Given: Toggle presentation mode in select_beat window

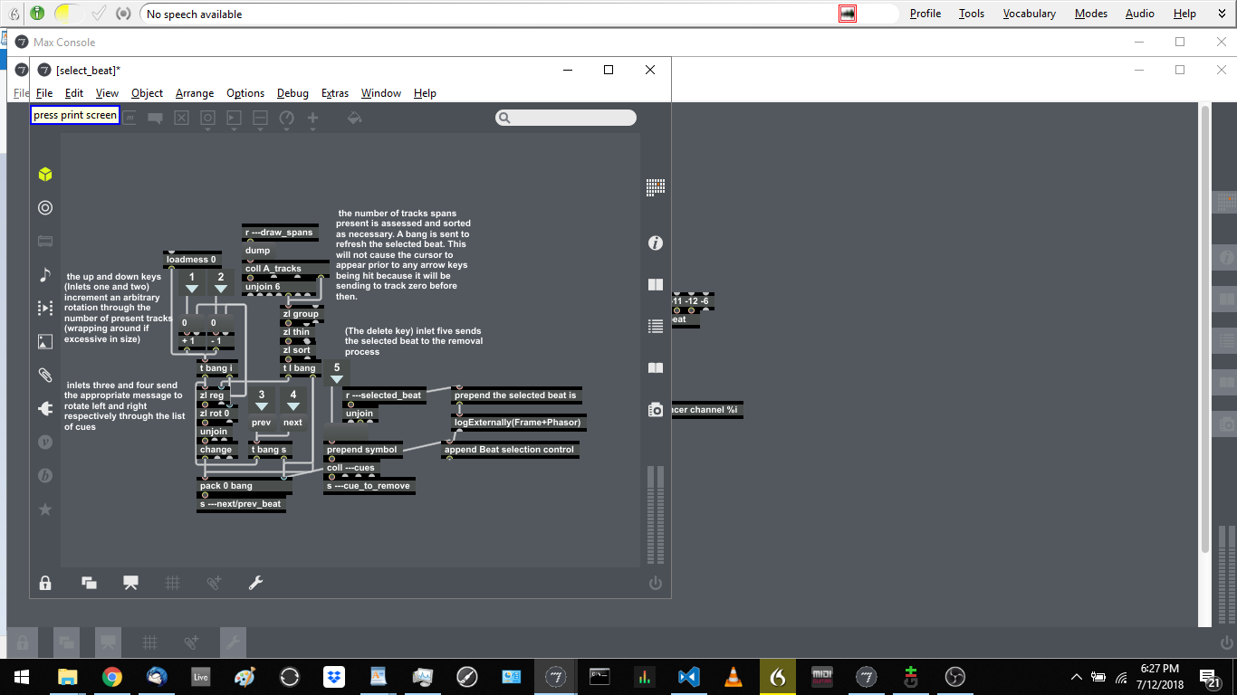Looking at the screenshot, I should 130,583.
